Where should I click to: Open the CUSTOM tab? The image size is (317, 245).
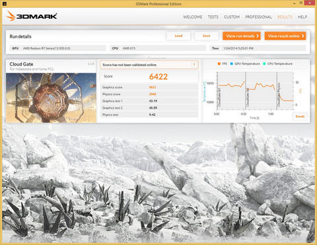(x=232, y=17)
